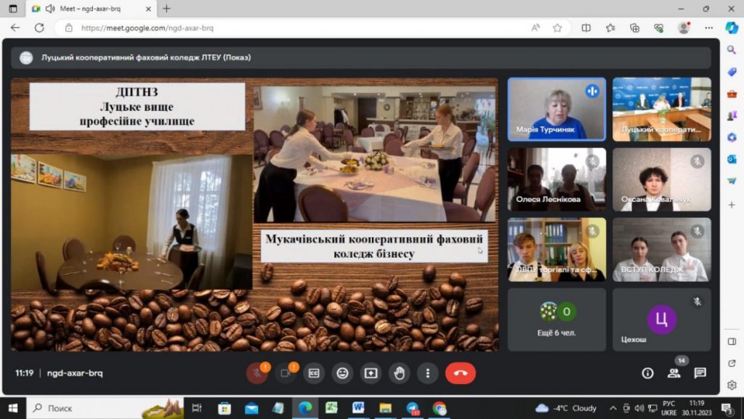The width and height of the screenshot is (744, 419).
Task: Select the Марія Турчиняк video tile
Action: click(x=557, y=109)
